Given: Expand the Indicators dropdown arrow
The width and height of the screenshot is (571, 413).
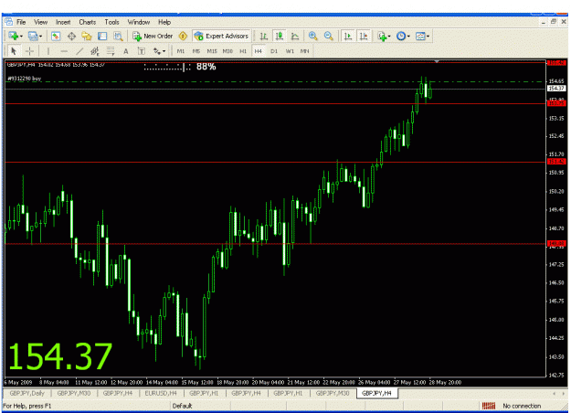Looking at the screenshot, I should coord(389,36).
